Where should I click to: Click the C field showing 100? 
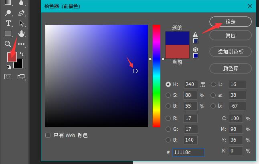236,118
